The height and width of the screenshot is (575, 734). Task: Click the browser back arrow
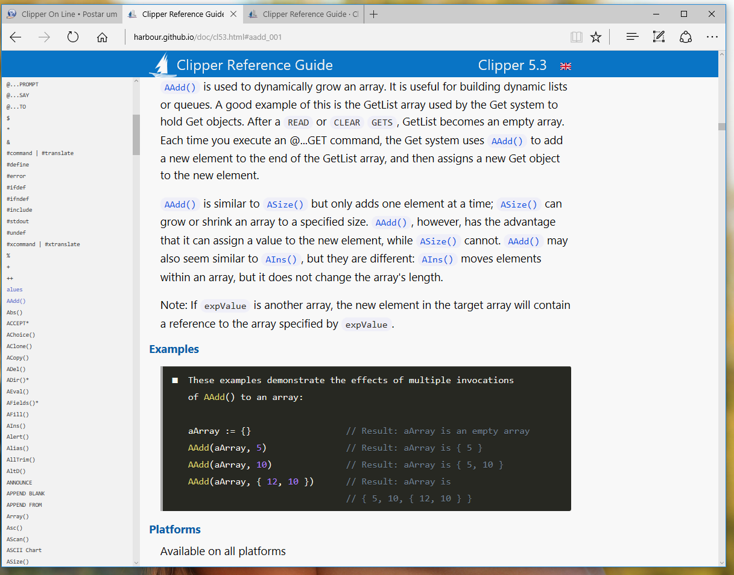(x=16, y=37)
